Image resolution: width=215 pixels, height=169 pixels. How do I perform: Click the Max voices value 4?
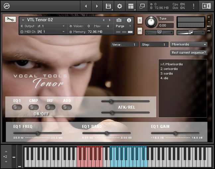[108, 26]
